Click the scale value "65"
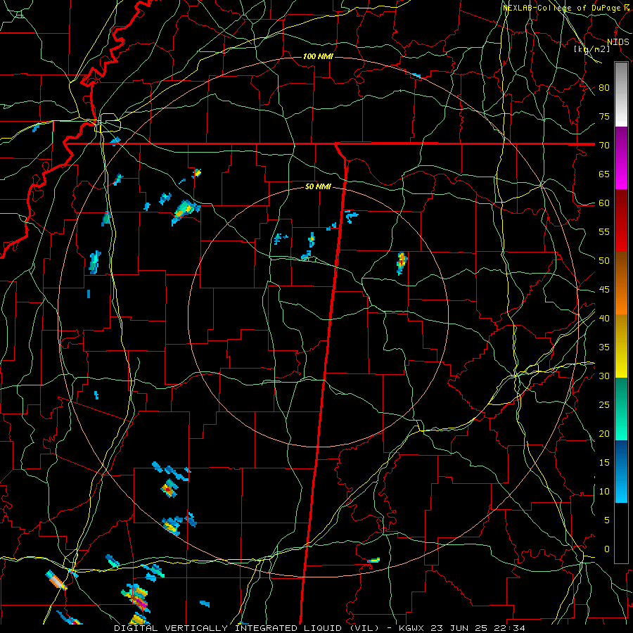The height and width of the screenshot is (633, 633). [x=604, y=174]
